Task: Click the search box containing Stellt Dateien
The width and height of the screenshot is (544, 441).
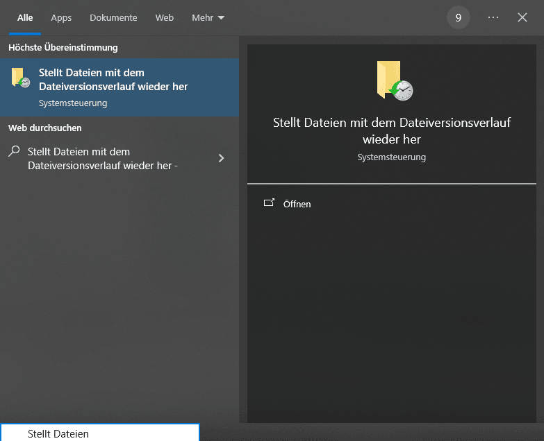Action: point(100,433)
